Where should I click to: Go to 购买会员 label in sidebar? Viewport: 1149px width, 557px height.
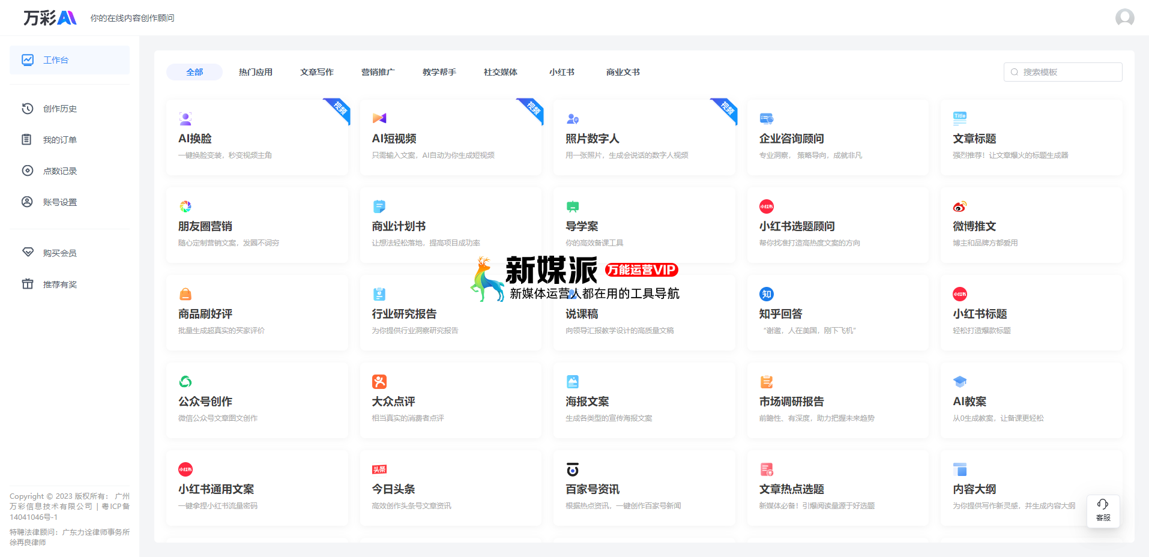pos(60,253)
